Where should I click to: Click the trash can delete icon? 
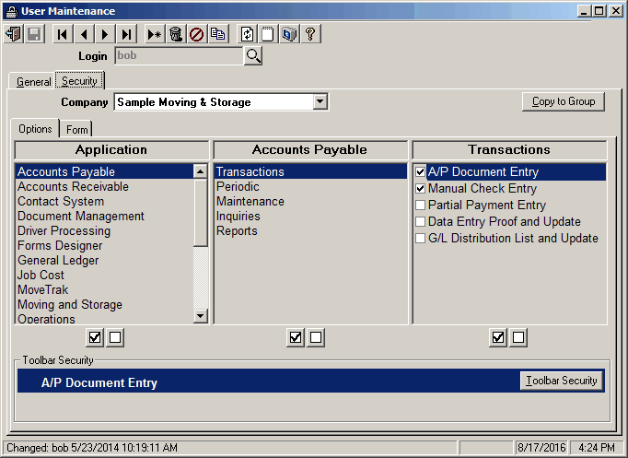click(x=176, y=34)
